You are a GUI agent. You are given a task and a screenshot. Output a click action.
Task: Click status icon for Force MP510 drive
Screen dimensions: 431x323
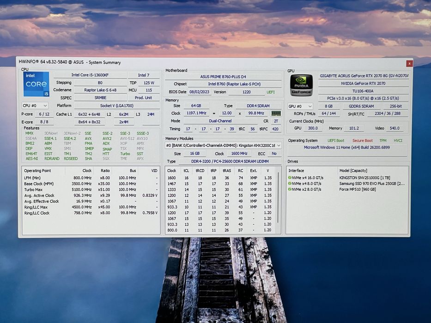290,189
